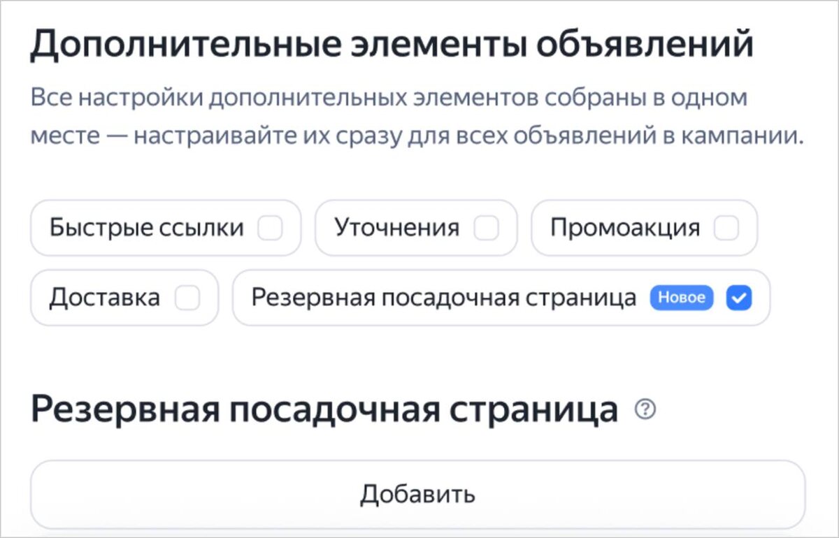Open help icon beside Резервная посадочная страница heading

click(x=645, y=411)
